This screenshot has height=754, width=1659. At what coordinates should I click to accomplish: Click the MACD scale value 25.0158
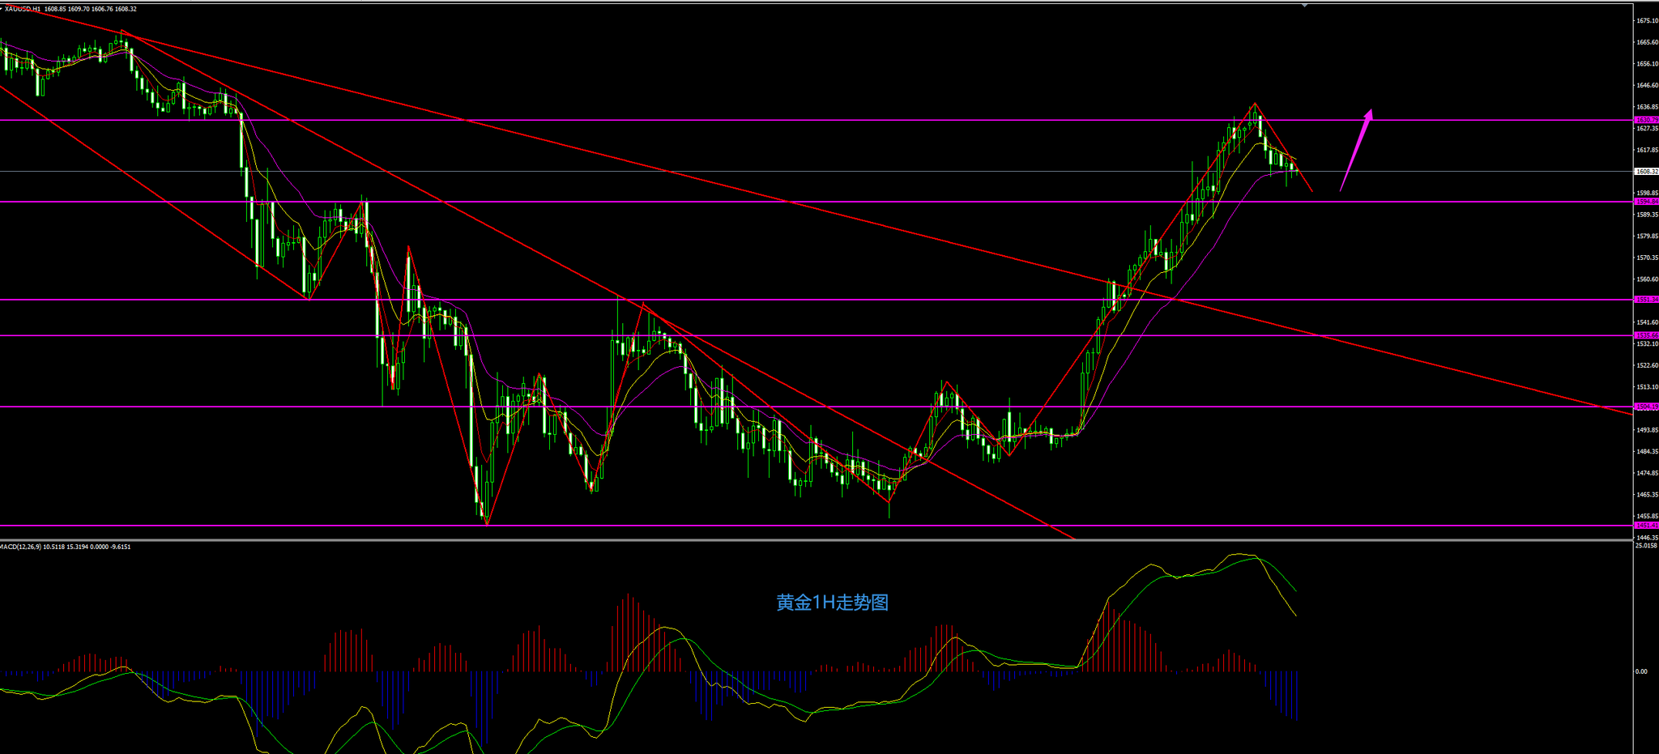point(1647,546)
